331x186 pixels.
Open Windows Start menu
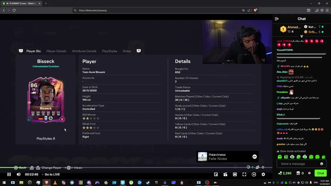4,183
